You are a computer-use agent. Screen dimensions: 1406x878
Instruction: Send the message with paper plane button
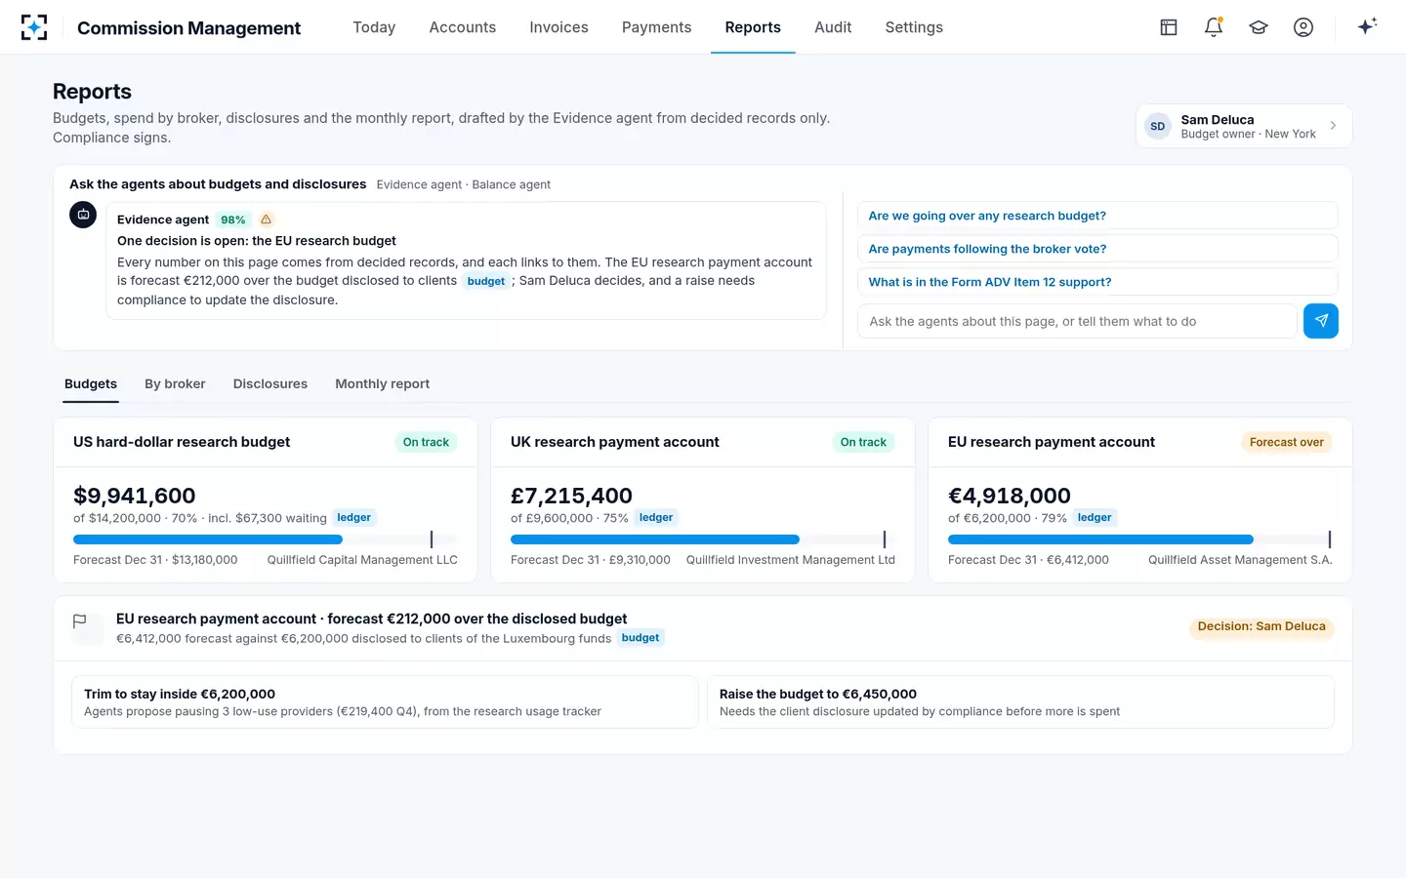click(1321, 321)
